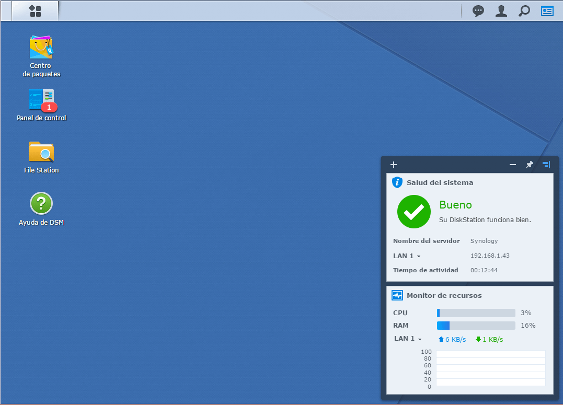Screen dimensions: 563x405
Task: Click the CPU usage bar
Action: 476,313
